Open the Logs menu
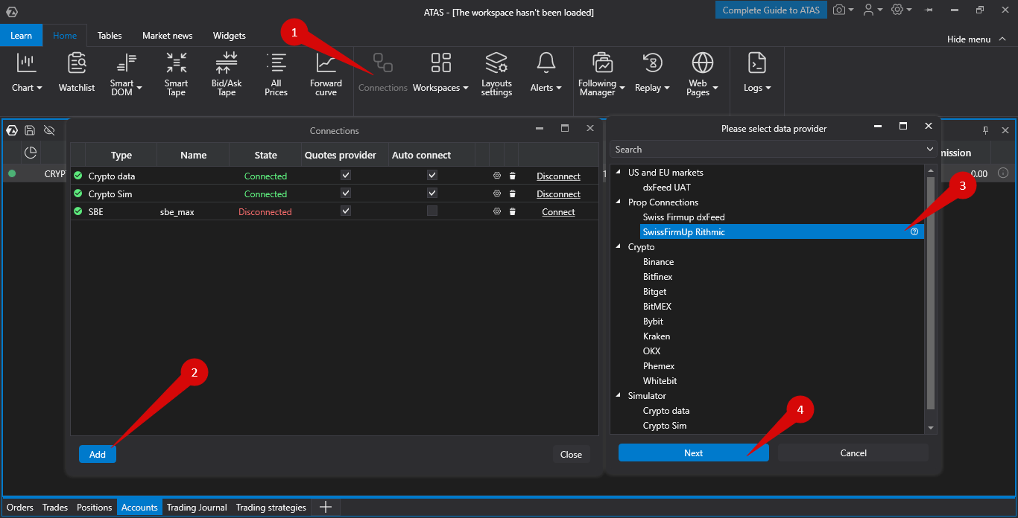Viewport: 1018px width, 518px height. (757, 73)
